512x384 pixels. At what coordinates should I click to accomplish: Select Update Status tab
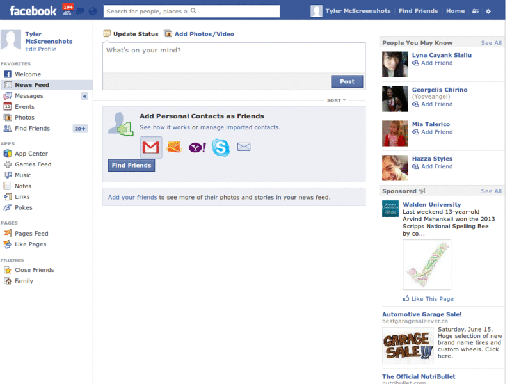click(131, 34)
